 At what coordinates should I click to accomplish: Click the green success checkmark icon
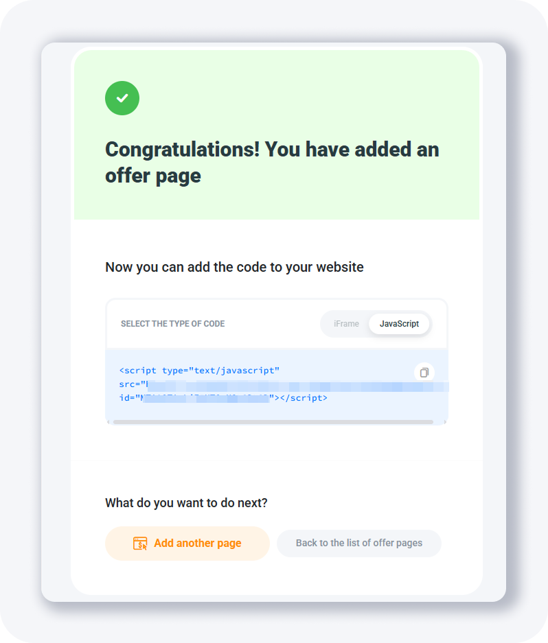122,98
